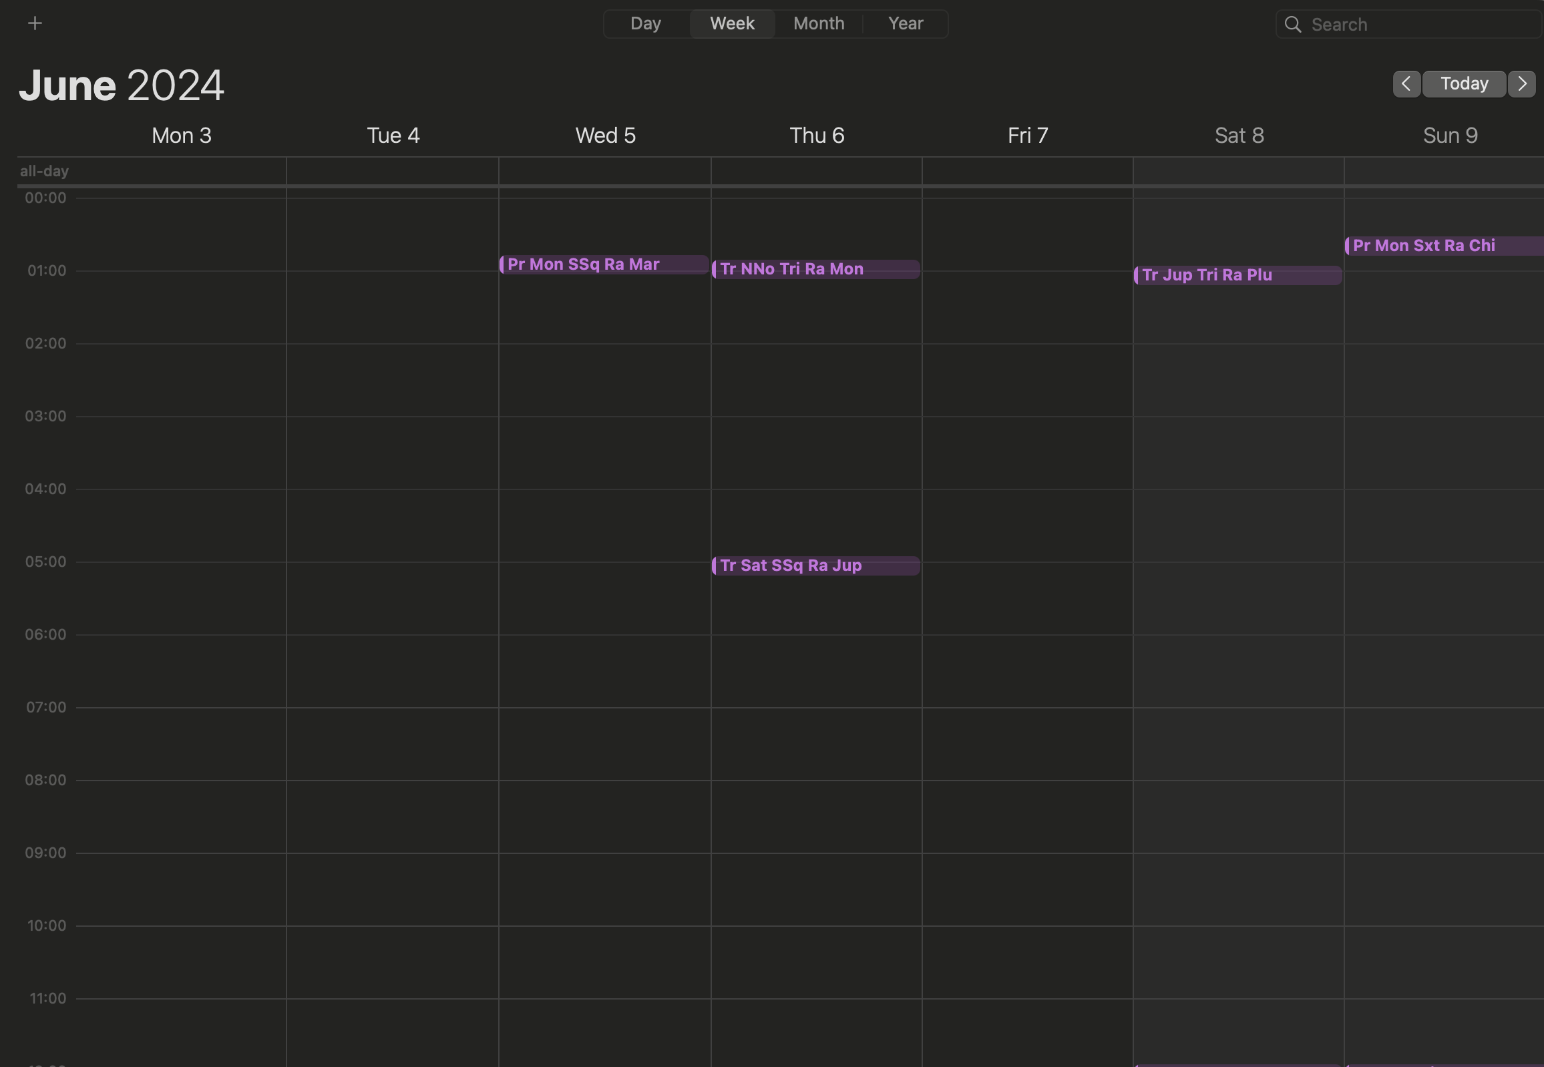Click the search magnifier icon
Image resolution: width=1544 pixels, height=1067 pixels.
pyautogui.click(x=1293, y=25)
